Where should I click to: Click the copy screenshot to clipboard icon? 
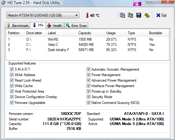point(130,15)
